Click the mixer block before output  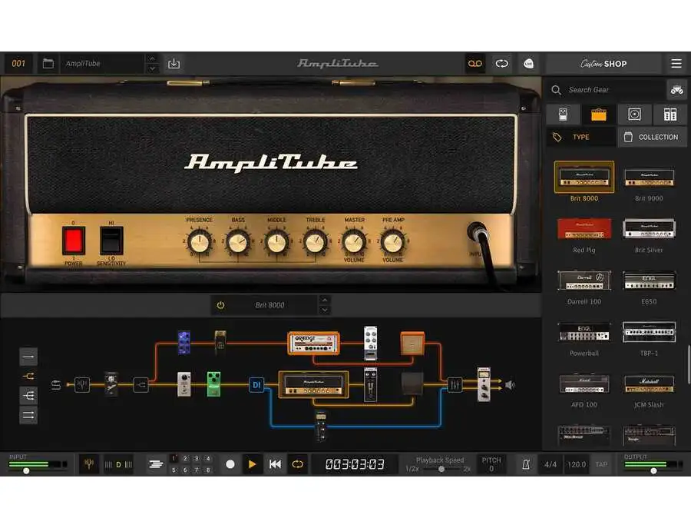(x=455, y=384)
